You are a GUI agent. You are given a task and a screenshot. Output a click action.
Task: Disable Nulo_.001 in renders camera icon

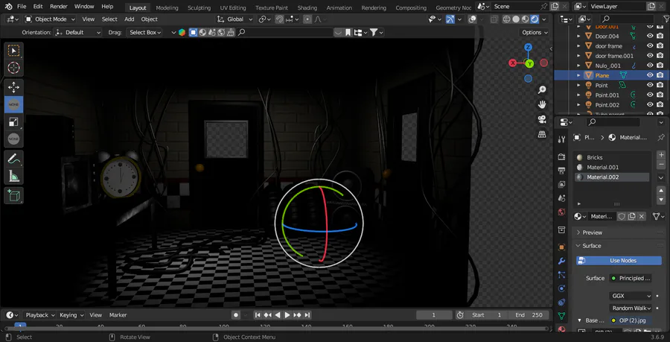click(x=660, y=66)
